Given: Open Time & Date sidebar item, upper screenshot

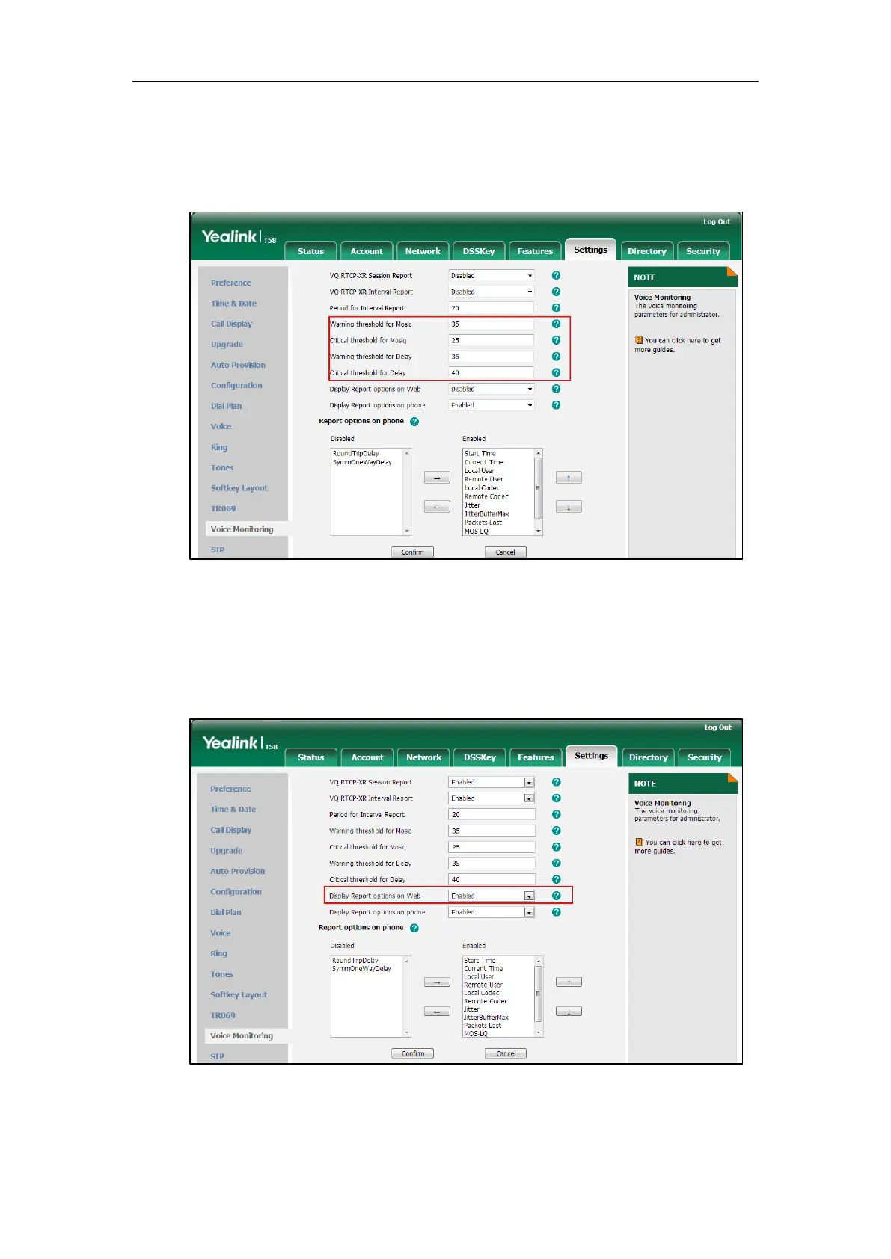Looking at the screenshot, I should pos(233,304).
